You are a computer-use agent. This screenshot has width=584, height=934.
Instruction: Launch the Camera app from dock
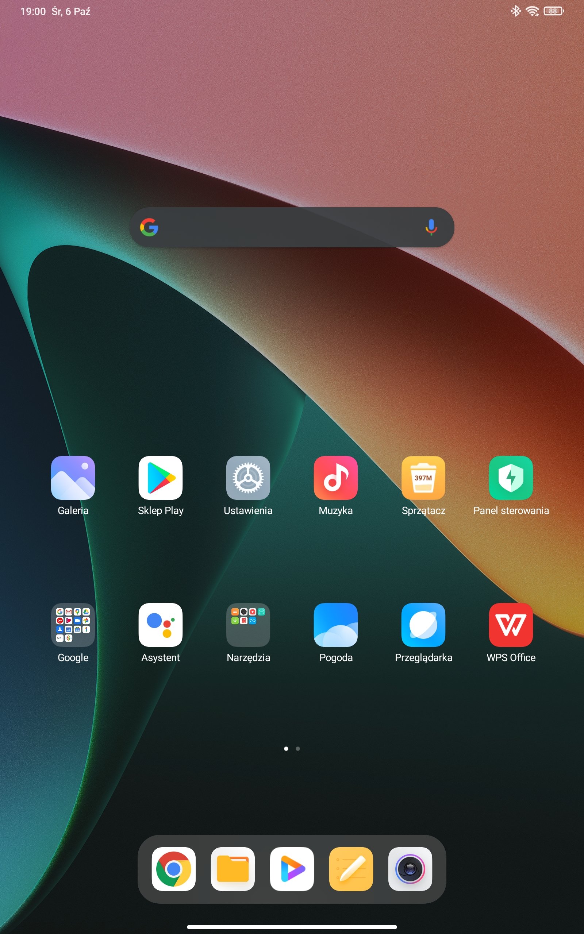[410, 869]
